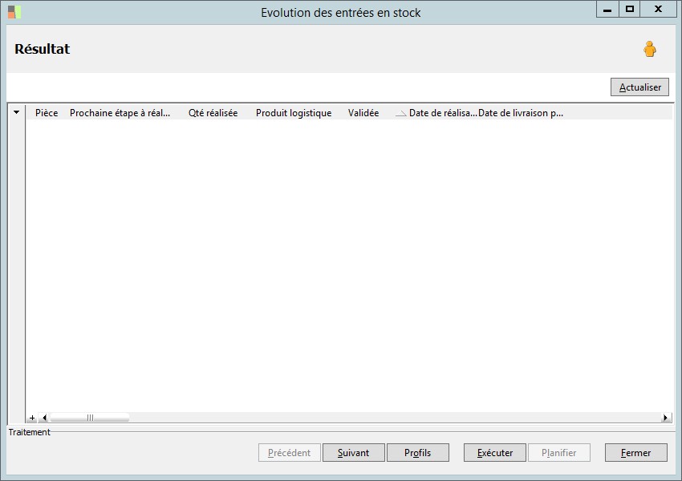Screen dimensions: 682x481
Task: Click Date de livraison p... column header
Action: click(x=521, y=113)
